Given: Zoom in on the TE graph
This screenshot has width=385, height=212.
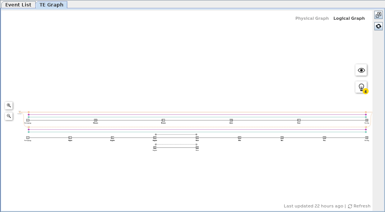Looking at the screenshot, I should pyautogui.click(x=9, y=106).
